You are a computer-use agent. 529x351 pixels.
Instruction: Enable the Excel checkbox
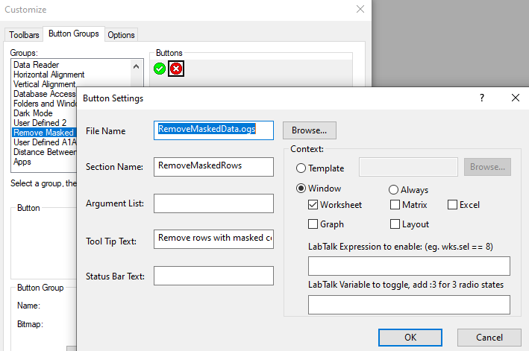[x=453, y=205]
